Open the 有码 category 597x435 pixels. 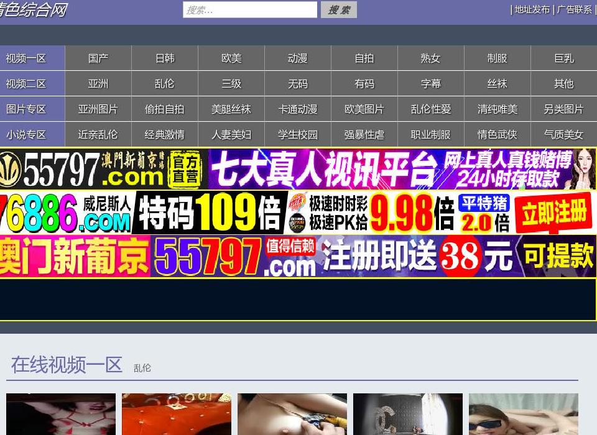364,83
